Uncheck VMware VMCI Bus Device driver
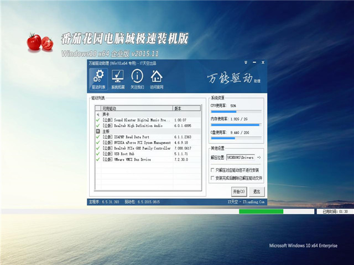354x265 pixels. pos(98,160)
